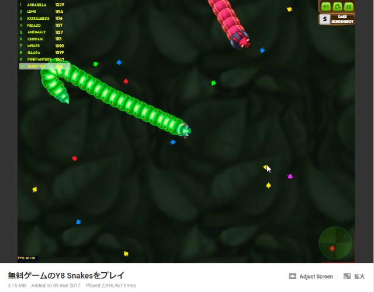Click the S key icon beside Take Screenshot
The image size is (374, 292).
click(324, 19)
